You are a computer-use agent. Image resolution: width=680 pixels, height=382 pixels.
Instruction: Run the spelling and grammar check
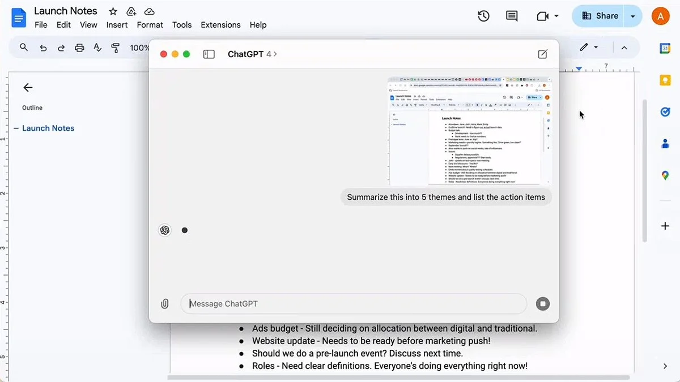pyautogui.click(x=97, y=48)
